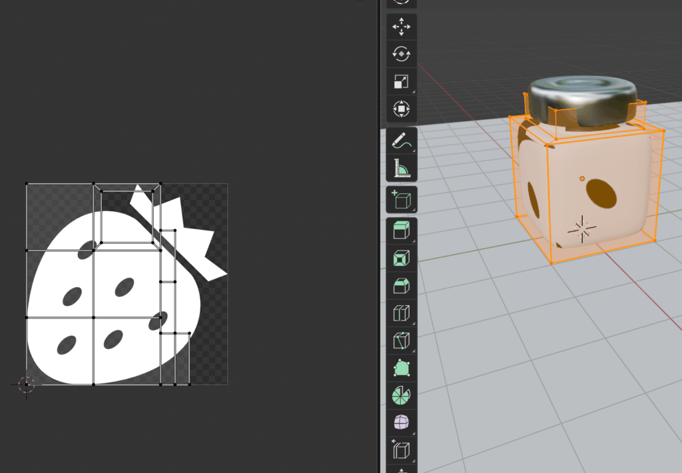This screenshot has height=473, width=682.
Task: Click the 3D cursor in the viewport
Action: click(582, 229)
